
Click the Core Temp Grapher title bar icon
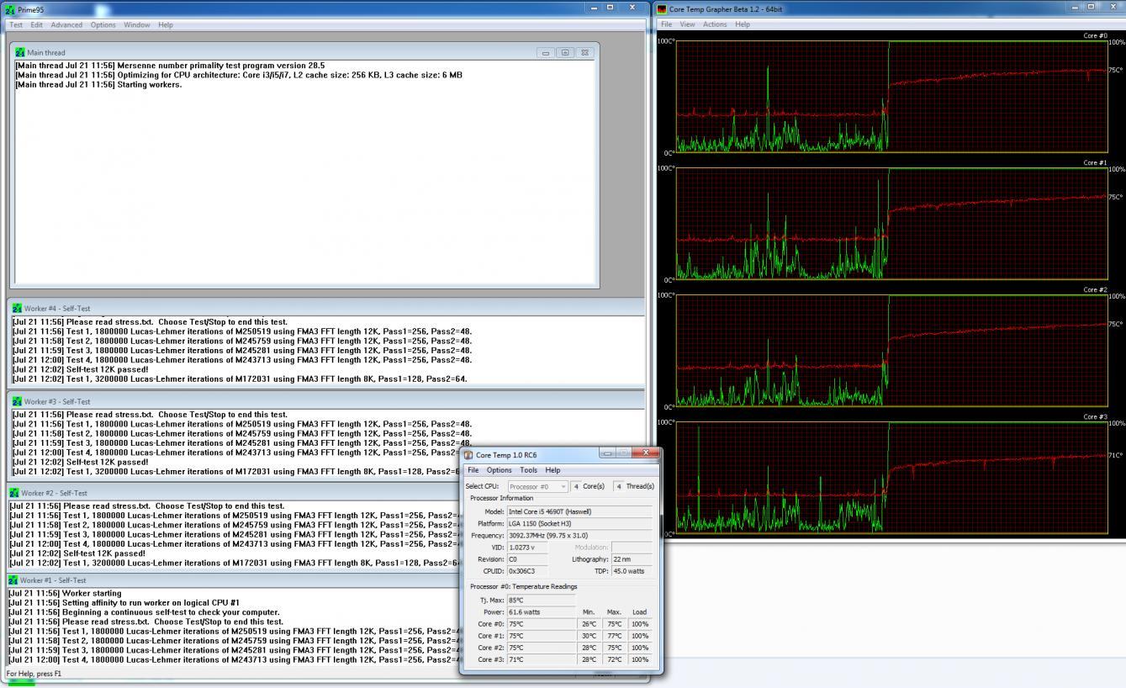click(663, 9)
